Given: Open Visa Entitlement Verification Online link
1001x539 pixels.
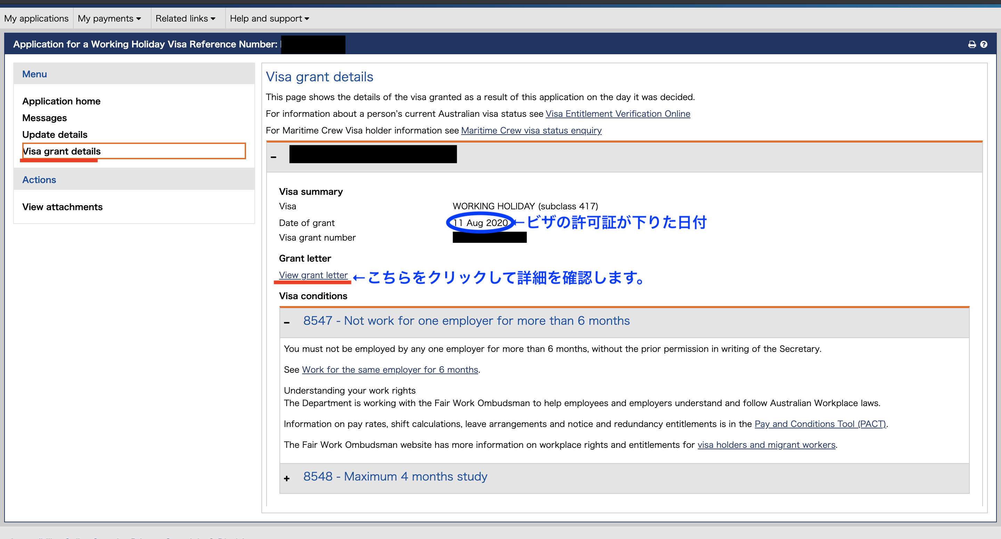Looking at the screenshot, I should tap(618, 114).
